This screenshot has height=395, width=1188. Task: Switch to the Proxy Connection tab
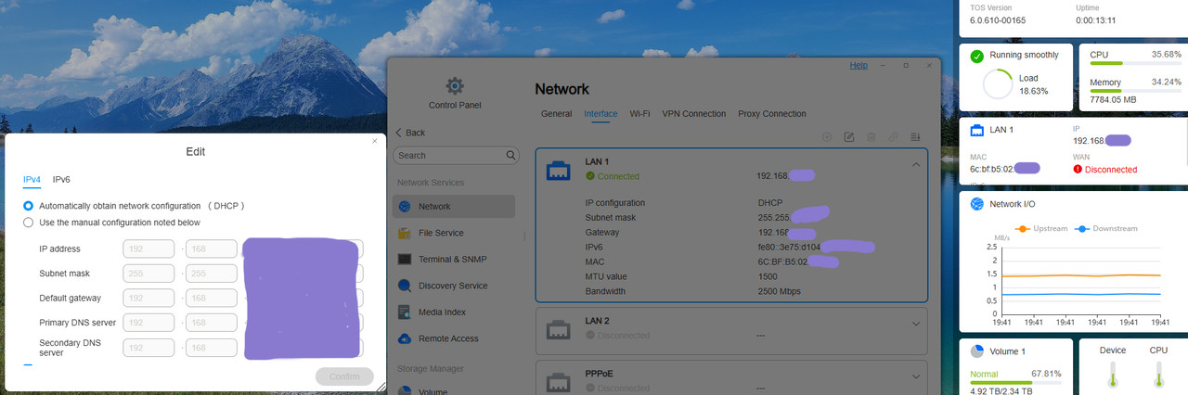pos(772,114)
